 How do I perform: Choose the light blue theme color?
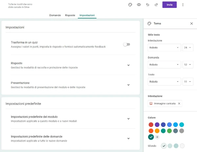point(176,125)
